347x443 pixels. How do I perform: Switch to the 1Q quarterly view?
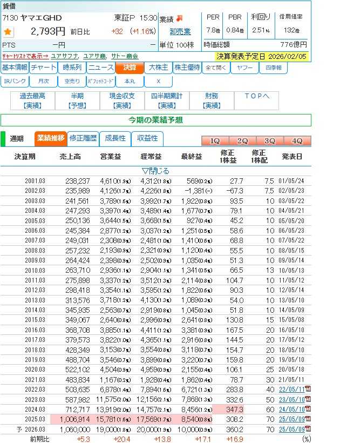(215, 140)
